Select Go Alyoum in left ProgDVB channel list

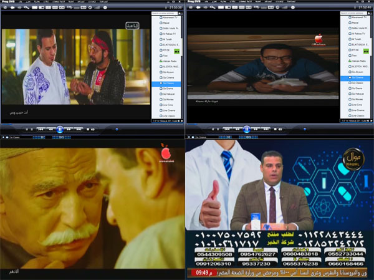[166, 72]
